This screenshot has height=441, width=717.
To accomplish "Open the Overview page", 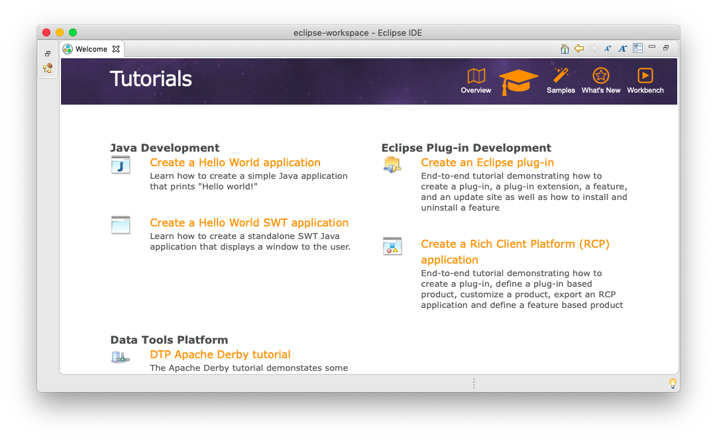I will point(476,81).
